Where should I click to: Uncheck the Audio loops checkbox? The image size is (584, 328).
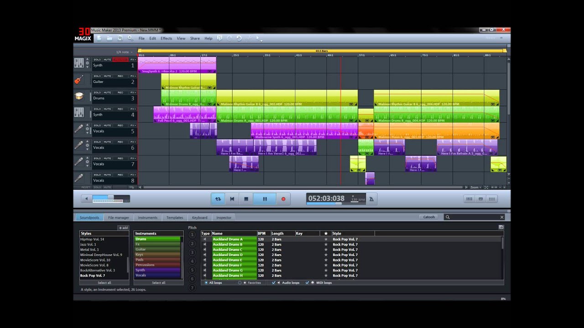coord(274,283)
